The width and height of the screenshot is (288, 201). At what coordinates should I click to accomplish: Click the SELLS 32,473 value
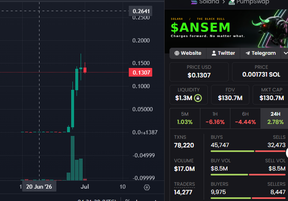click(x=277, y=145)
